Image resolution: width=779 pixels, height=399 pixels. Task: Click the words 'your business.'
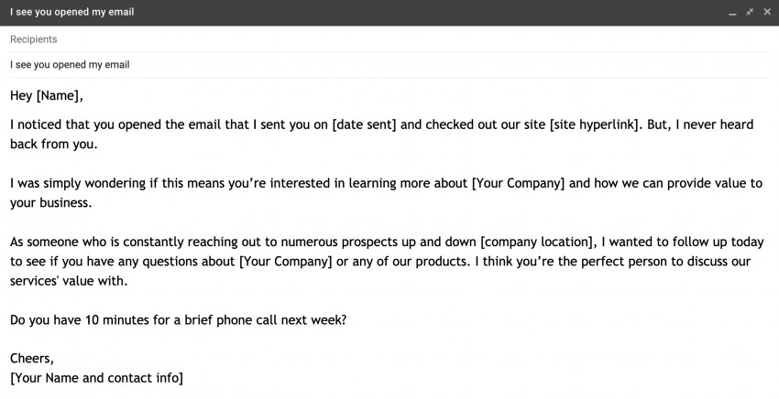50,203
